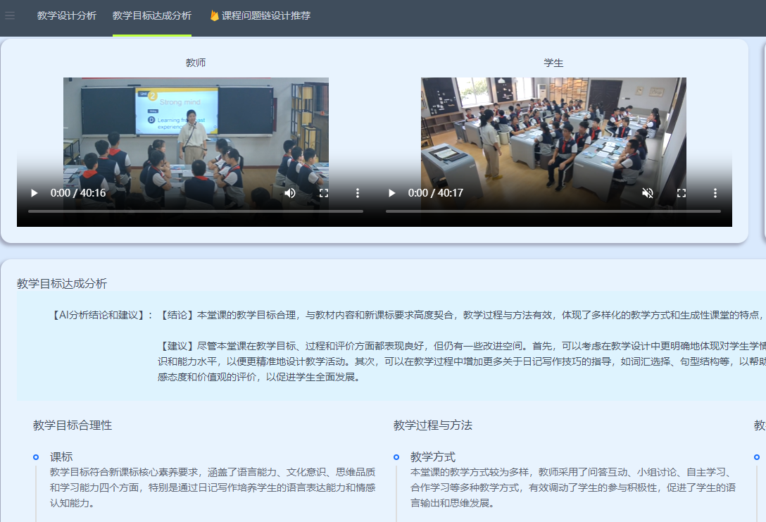Play the 教师 video
Image resolution: width=766 pixels, height=522 pixels.
coord(34,193)
